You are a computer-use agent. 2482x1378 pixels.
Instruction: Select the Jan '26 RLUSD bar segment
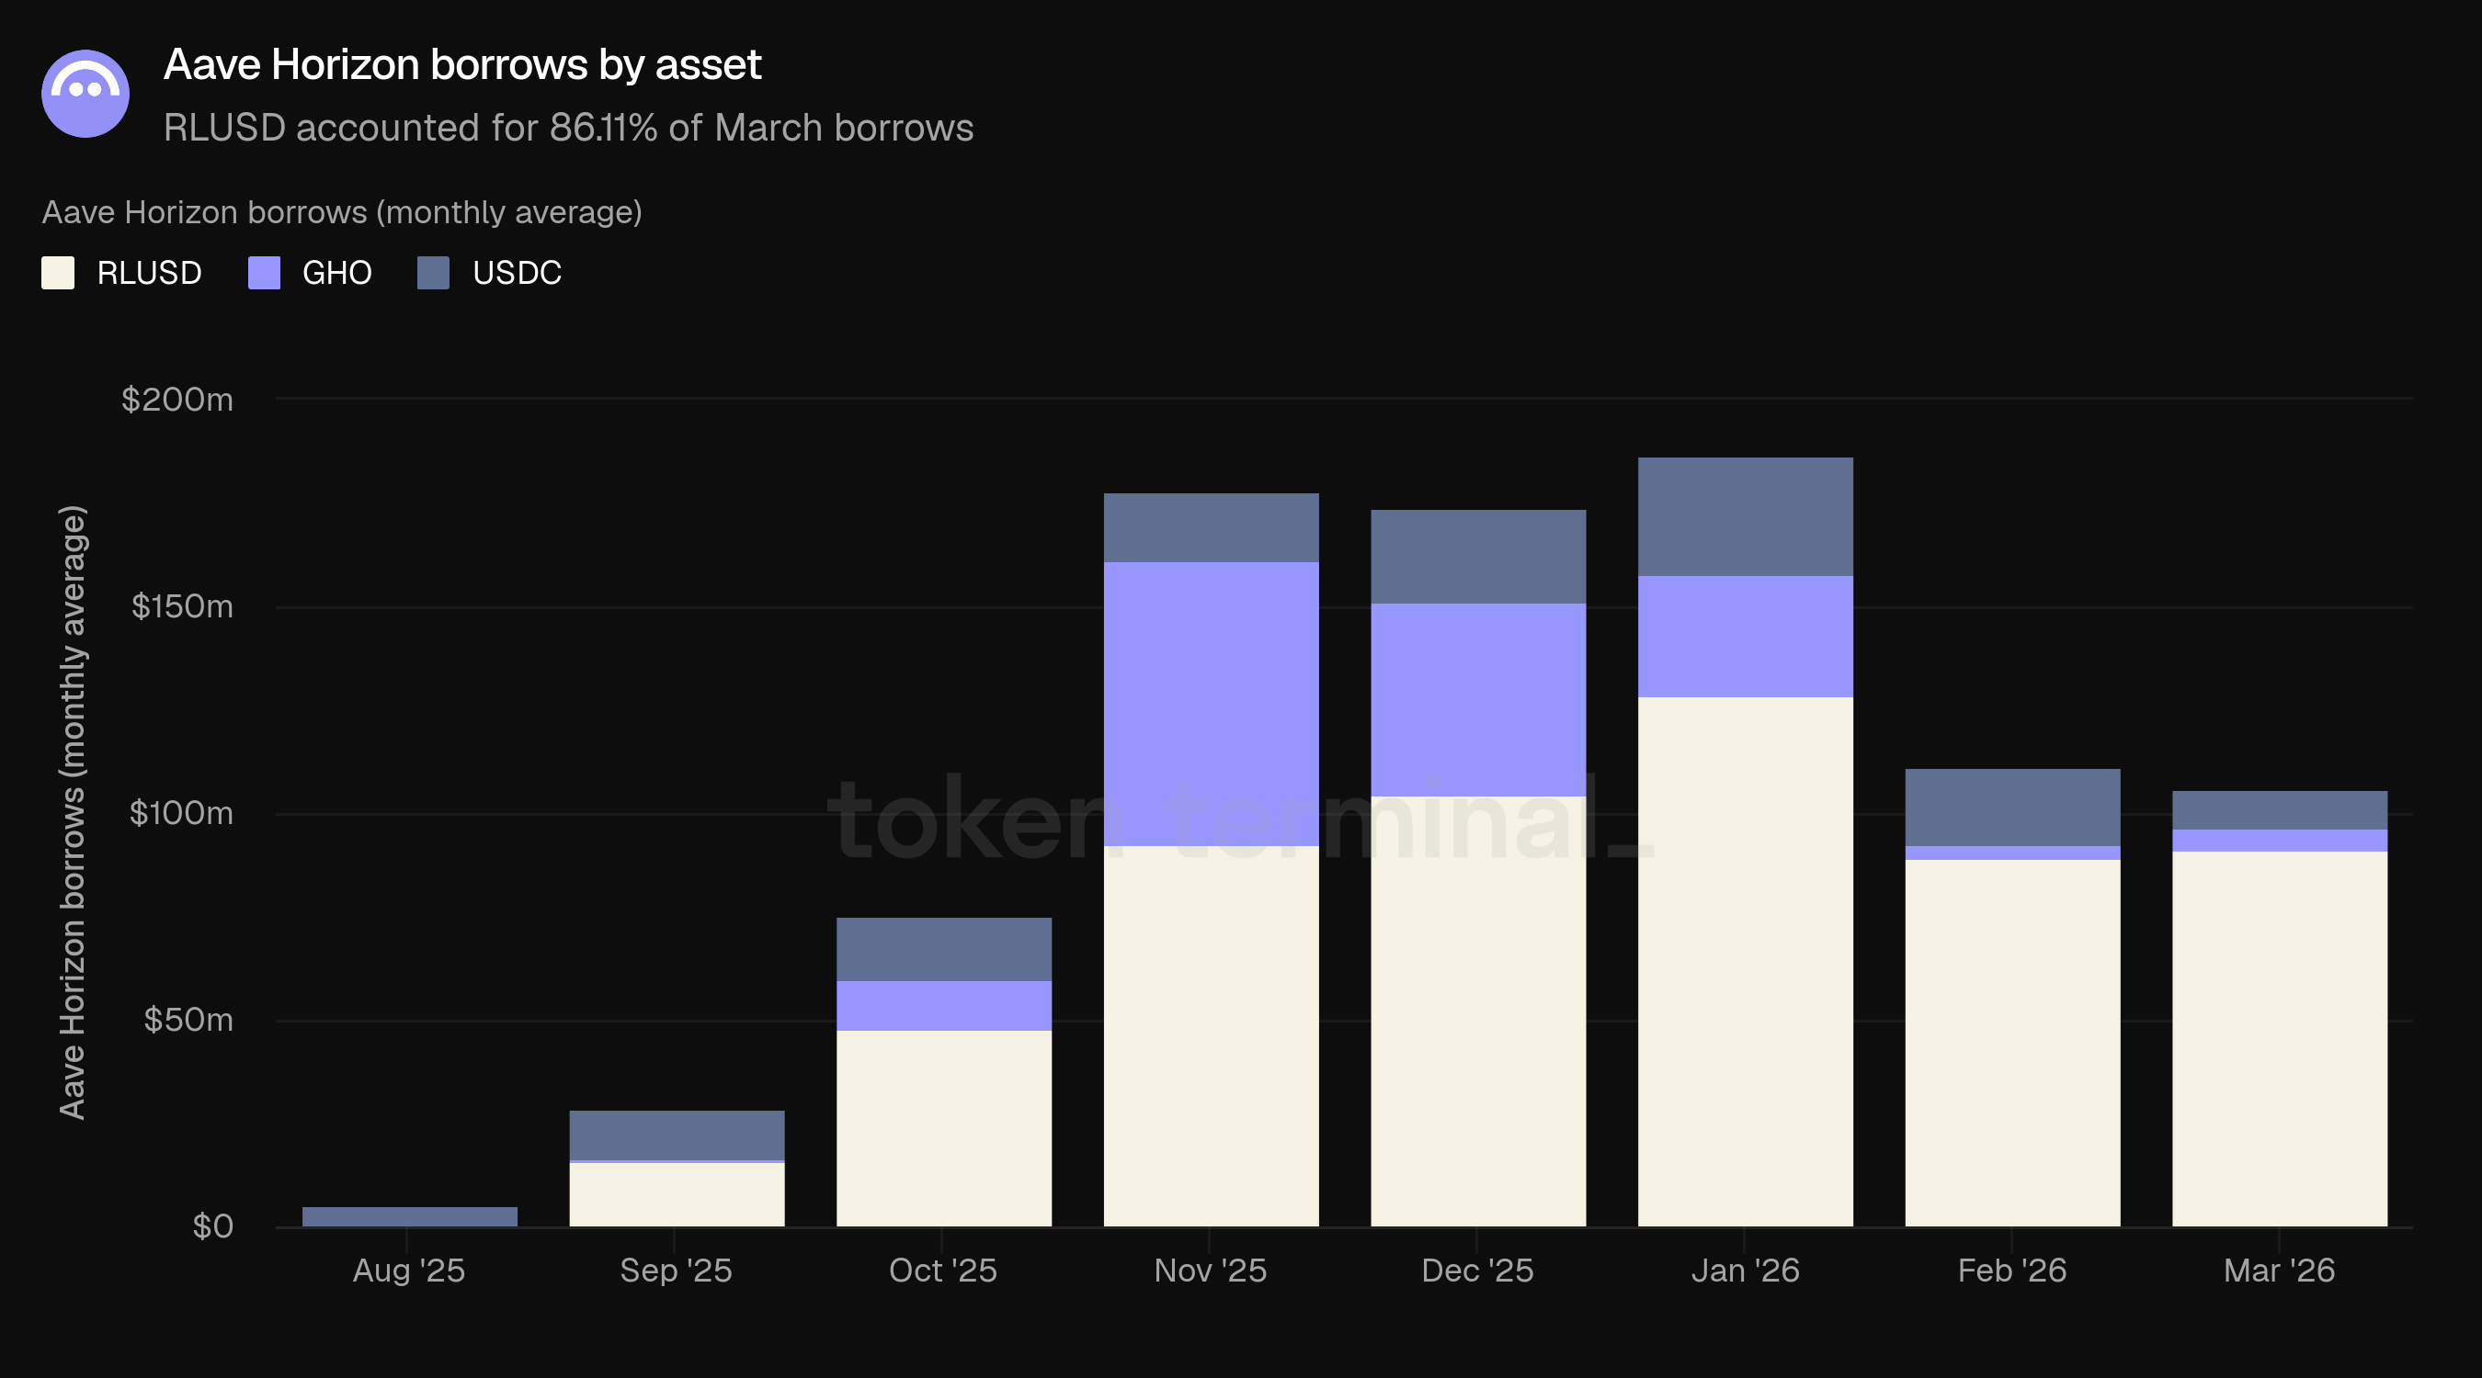tap(1744, 961)
